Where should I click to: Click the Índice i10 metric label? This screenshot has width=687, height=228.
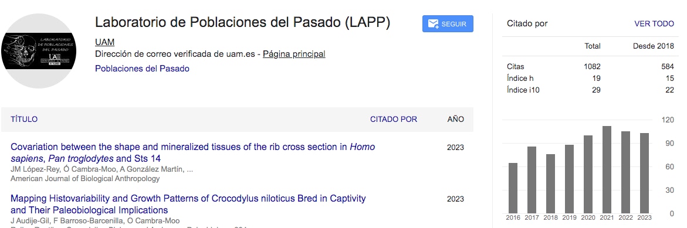point(522,90)
